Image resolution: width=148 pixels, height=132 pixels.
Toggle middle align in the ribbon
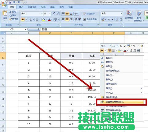pos(67,14)
